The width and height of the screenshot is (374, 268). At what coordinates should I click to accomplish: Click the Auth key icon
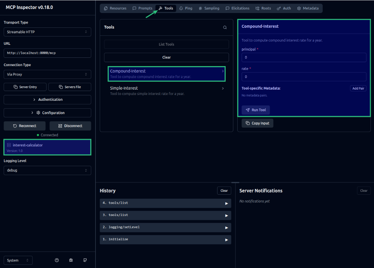pos(279,8)
